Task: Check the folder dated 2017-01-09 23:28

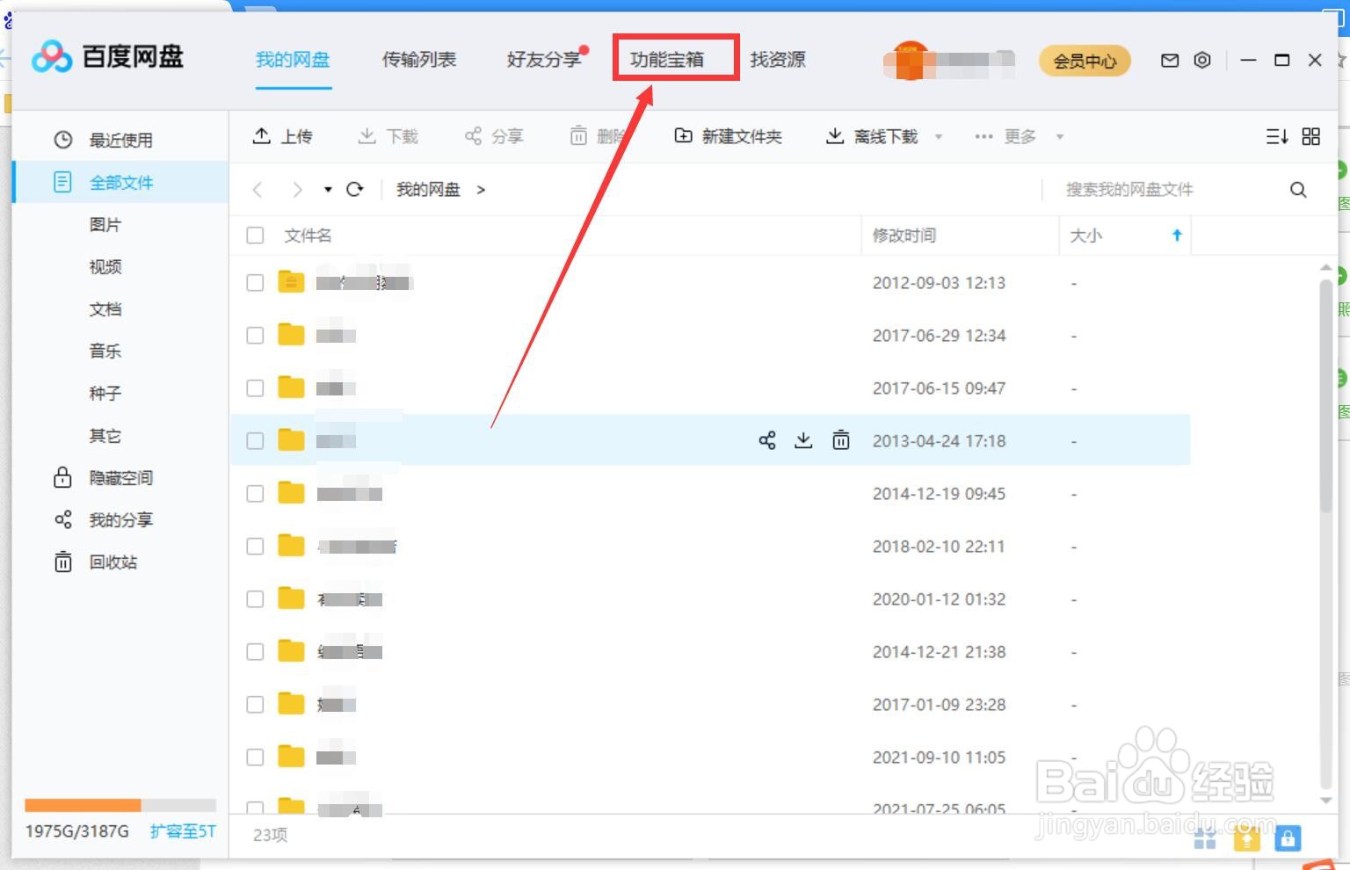Action: pos(255,705)
